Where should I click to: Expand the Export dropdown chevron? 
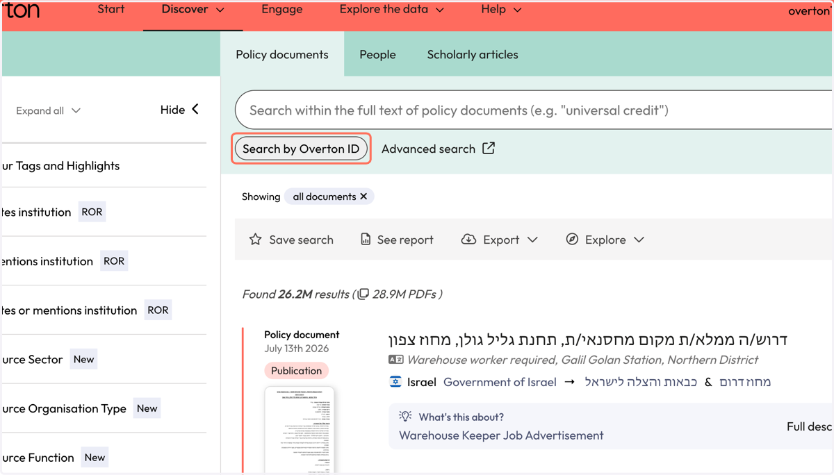click(x=532, y=240)
